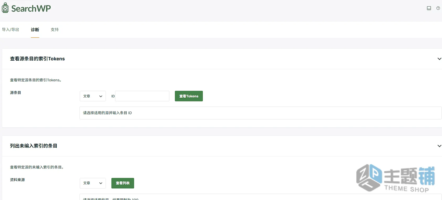Click the 请选择适用的源并输入条目 ID message
This screenshot has width=442, height=200.
[x=107, y=113]
